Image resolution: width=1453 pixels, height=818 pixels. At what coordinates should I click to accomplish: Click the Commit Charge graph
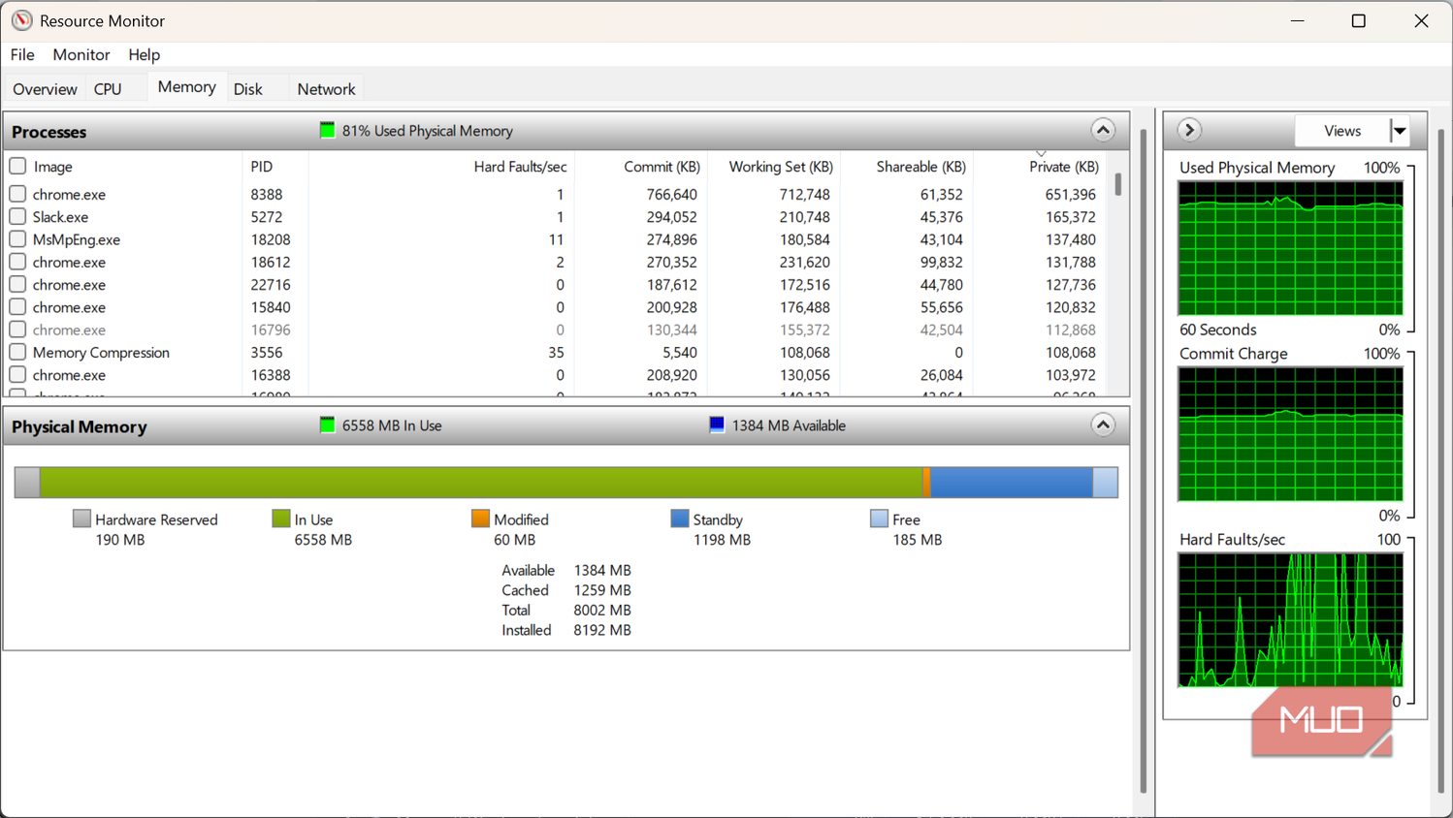tap(1290, 434)
